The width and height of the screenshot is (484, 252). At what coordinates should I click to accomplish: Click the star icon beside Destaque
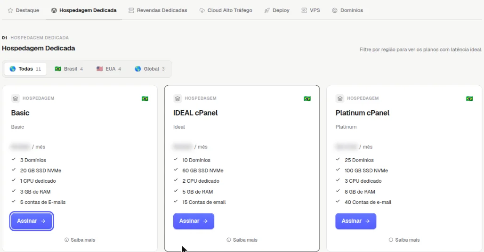point(10,10)
